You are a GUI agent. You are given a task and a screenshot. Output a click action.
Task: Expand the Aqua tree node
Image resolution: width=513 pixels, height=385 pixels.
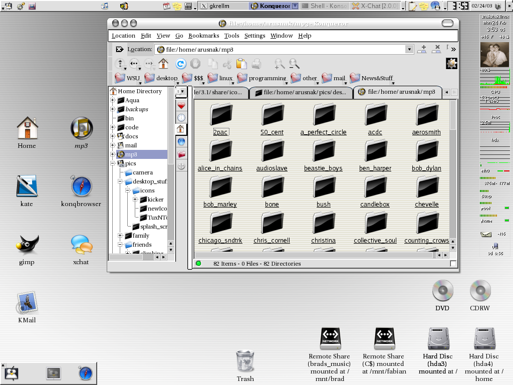click(x=113, y=100)
